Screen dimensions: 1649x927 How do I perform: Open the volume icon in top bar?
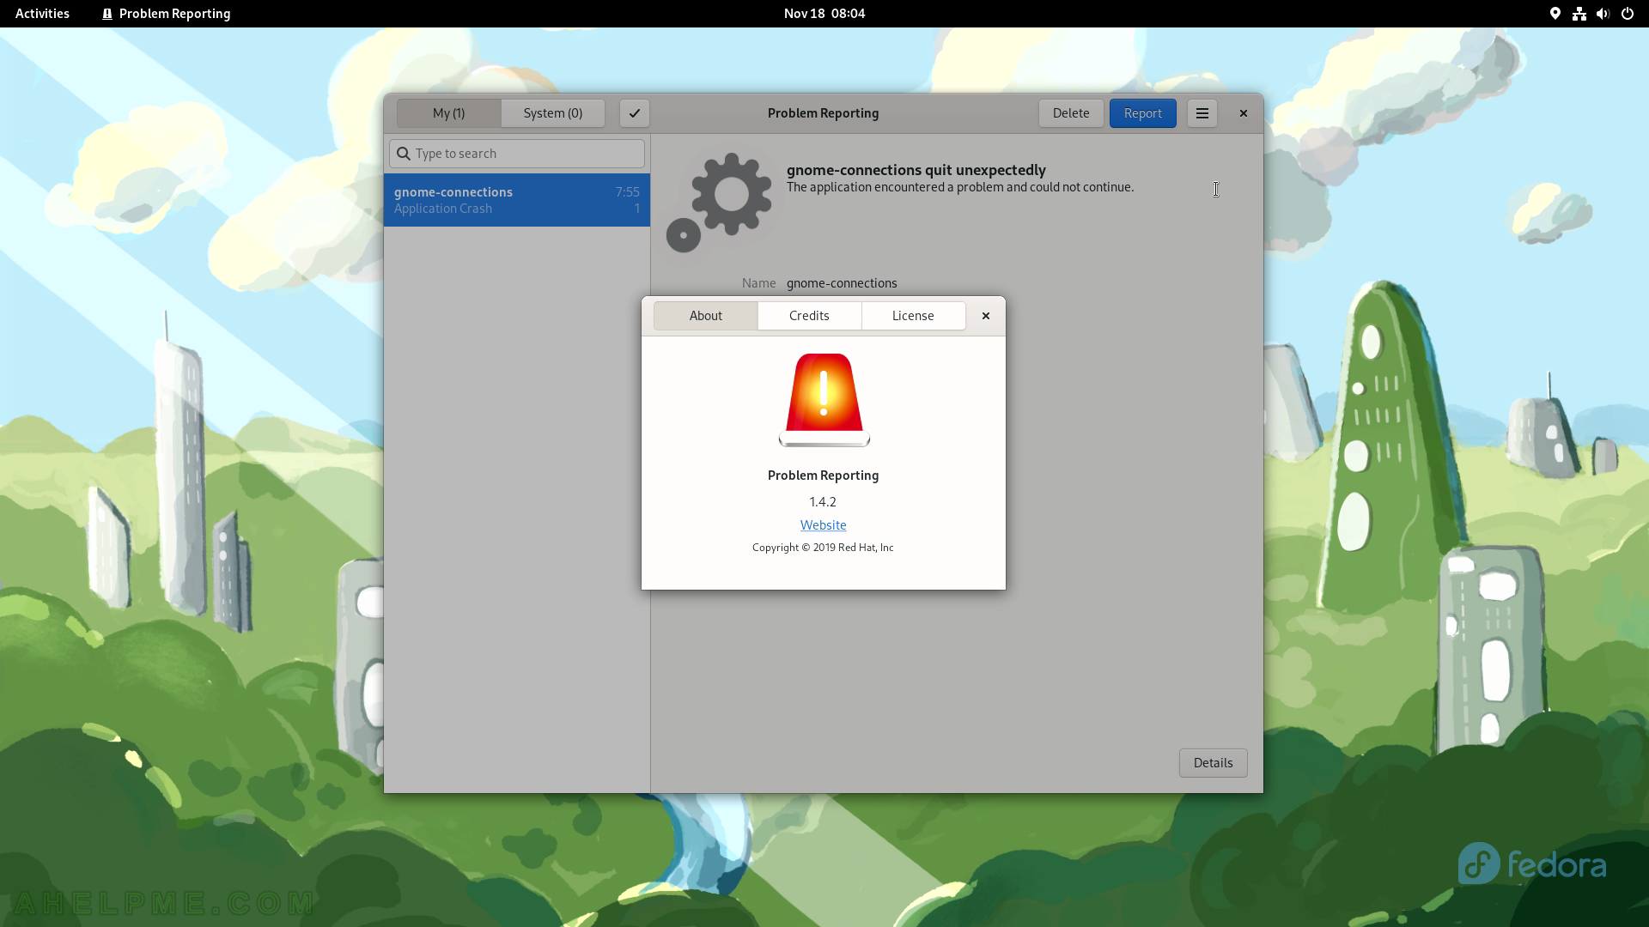click(1603, 14)
